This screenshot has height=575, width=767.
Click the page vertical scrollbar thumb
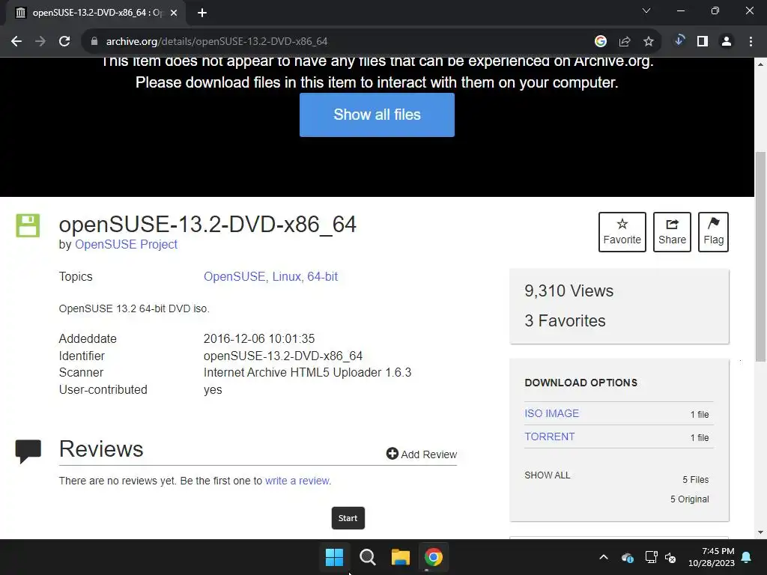coord(760,257)
